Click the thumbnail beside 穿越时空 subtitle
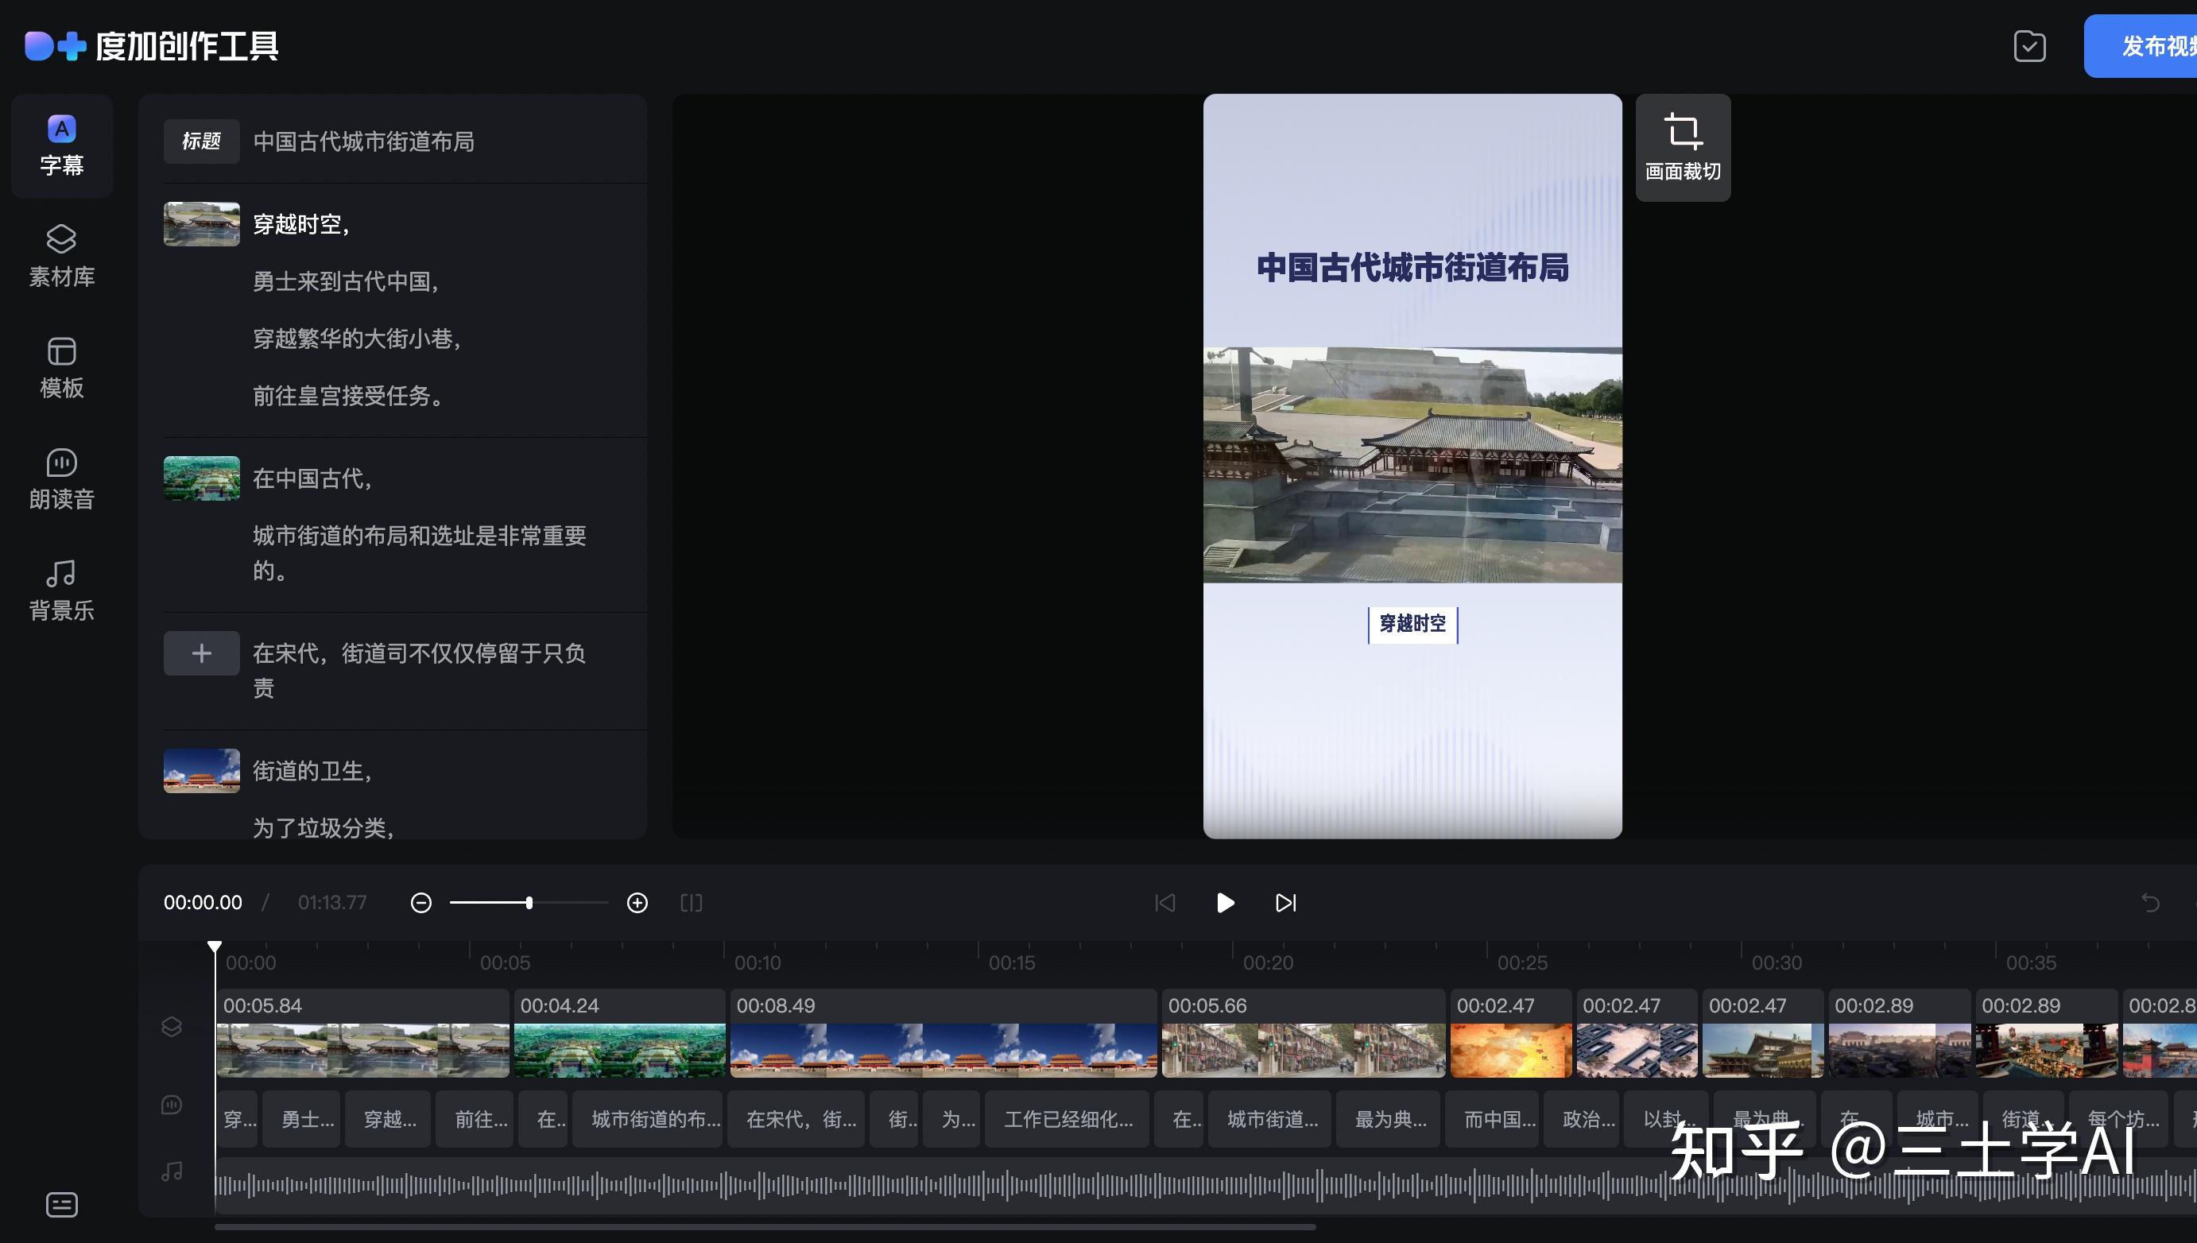This screenshot has width=2197, height=1243. click(x=200, y=223)
